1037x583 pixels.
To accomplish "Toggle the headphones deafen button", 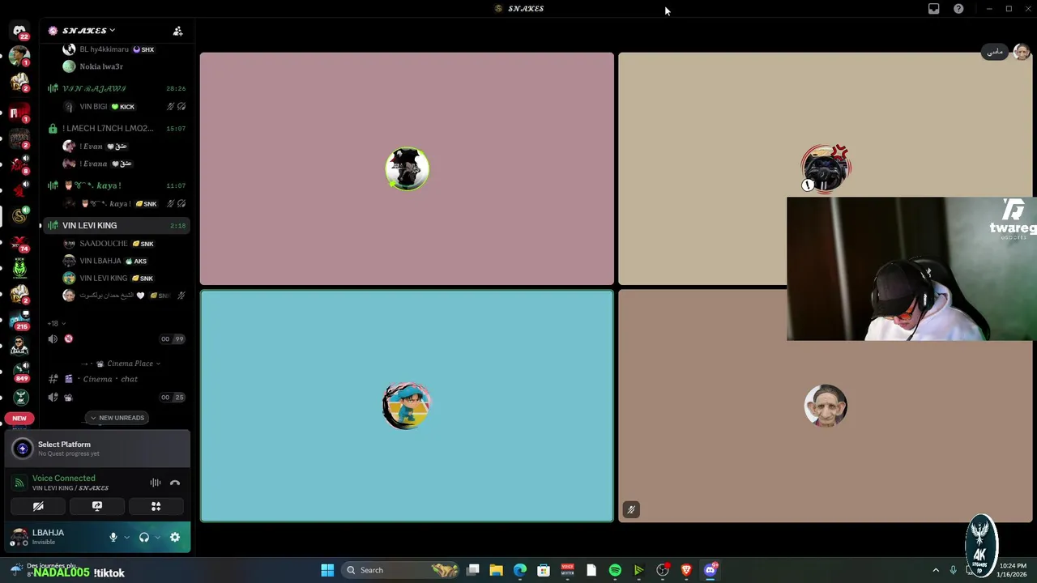I will pos(144,537).
